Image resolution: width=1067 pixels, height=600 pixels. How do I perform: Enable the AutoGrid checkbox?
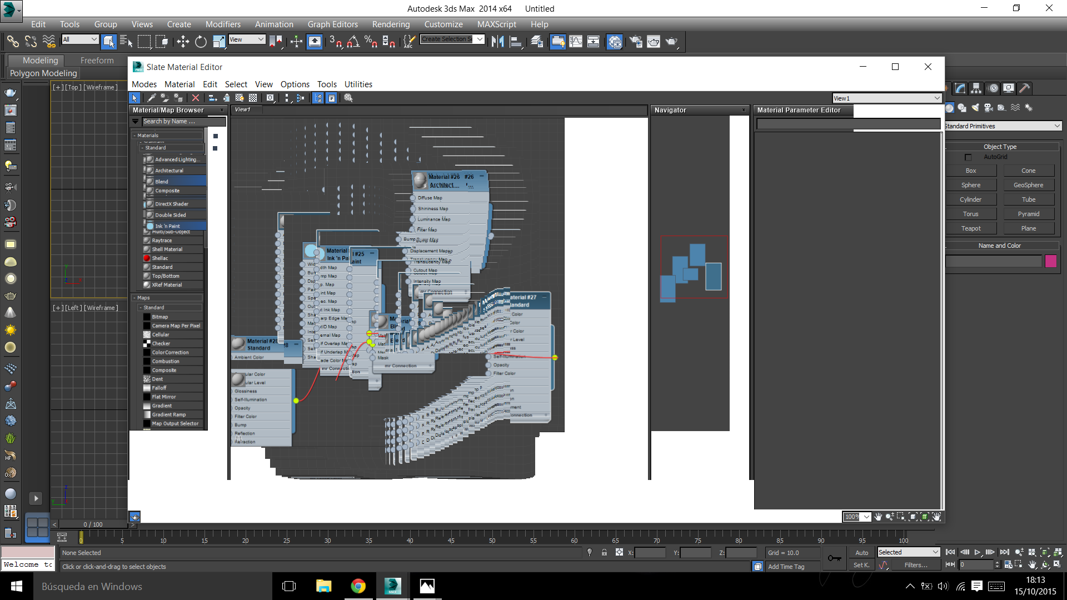click(968, 157)
